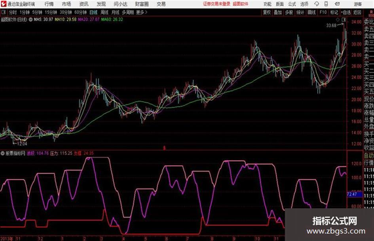Click the diamond icon above price axis
Screen dimensions: 374x241
(x=338, y=20)
